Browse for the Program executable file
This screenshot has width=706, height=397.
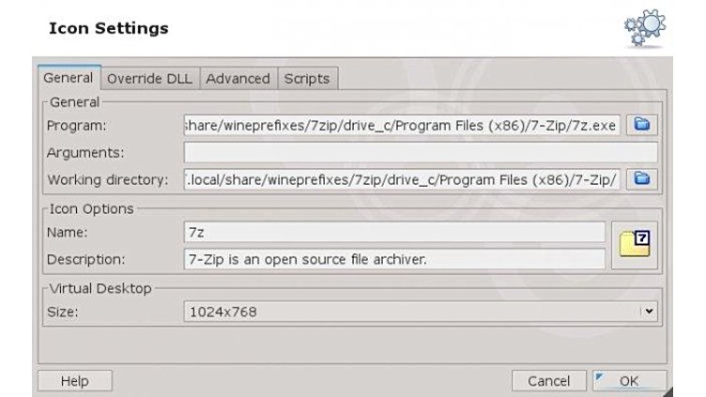click(x=642, y=125)
